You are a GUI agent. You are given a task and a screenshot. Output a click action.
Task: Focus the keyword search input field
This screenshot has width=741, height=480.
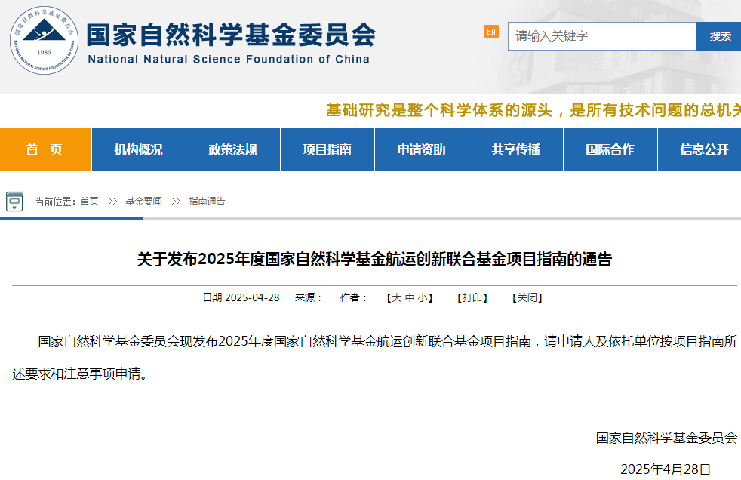click(x=602, y=36)
